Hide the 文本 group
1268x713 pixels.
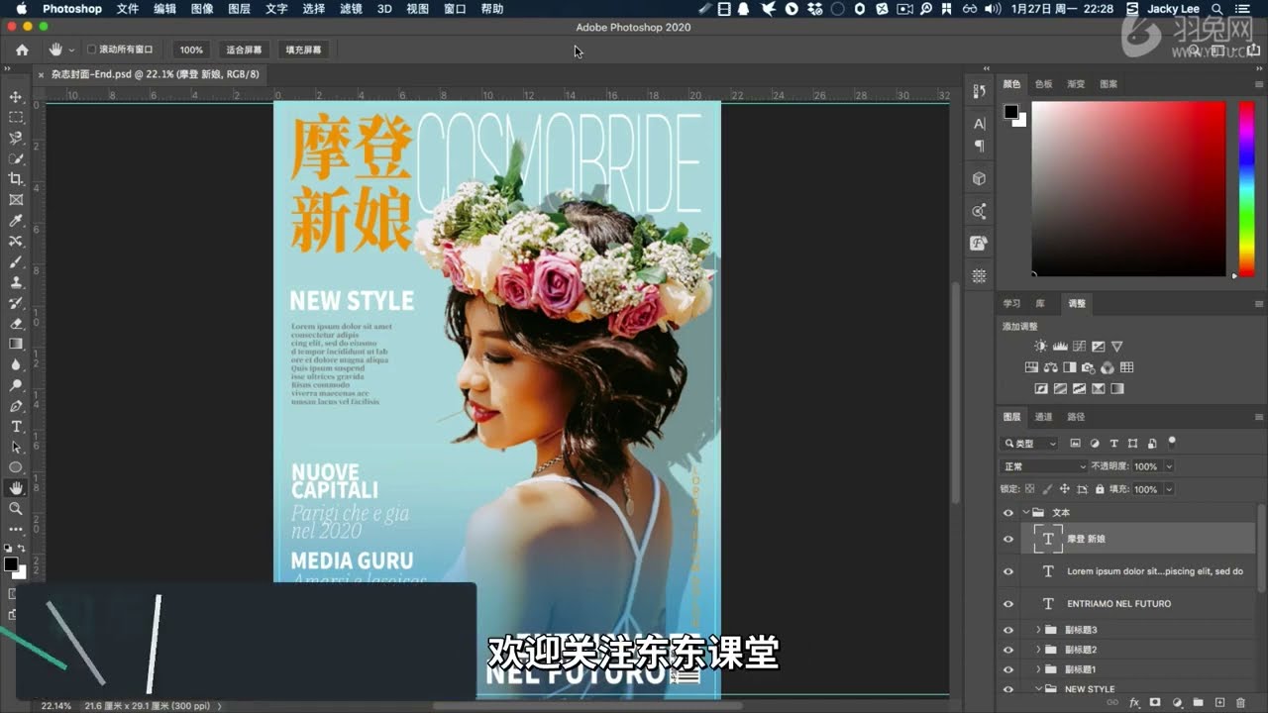(1008, 513)
